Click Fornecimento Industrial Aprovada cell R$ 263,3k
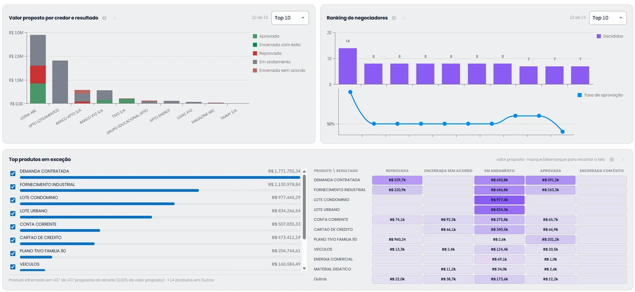This screenshot has width=635, height=292. 550,190
